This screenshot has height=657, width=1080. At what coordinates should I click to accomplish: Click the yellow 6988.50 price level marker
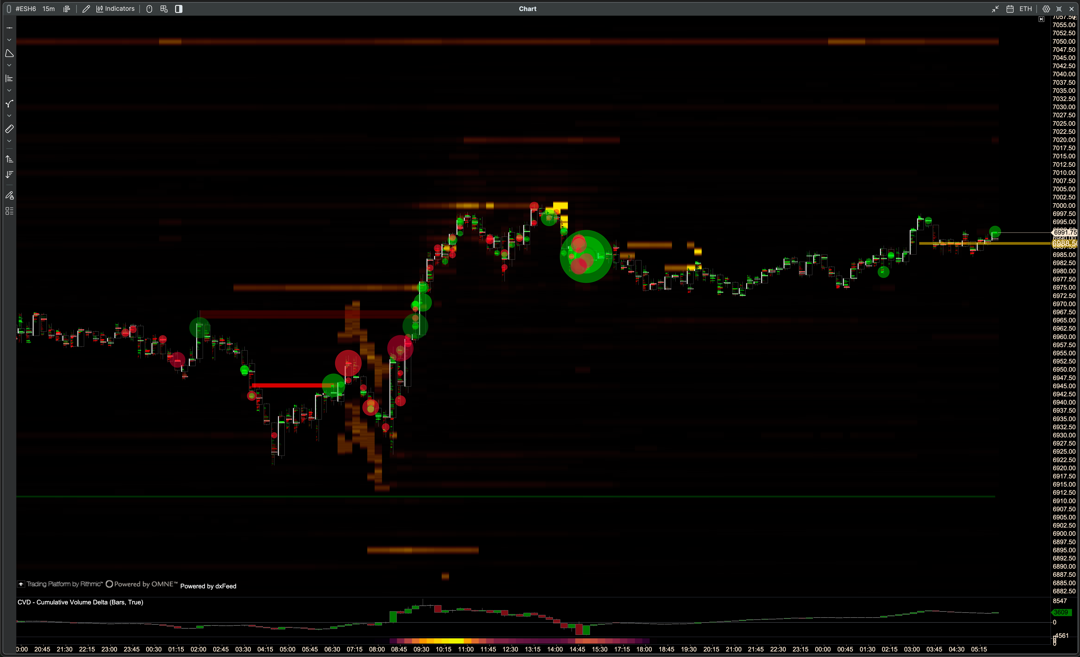coord(1064,243)
